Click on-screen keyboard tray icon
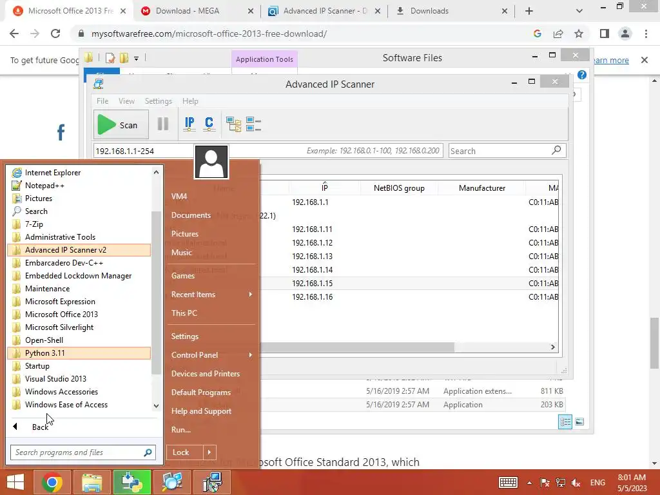660x495 pixels. 508,482
